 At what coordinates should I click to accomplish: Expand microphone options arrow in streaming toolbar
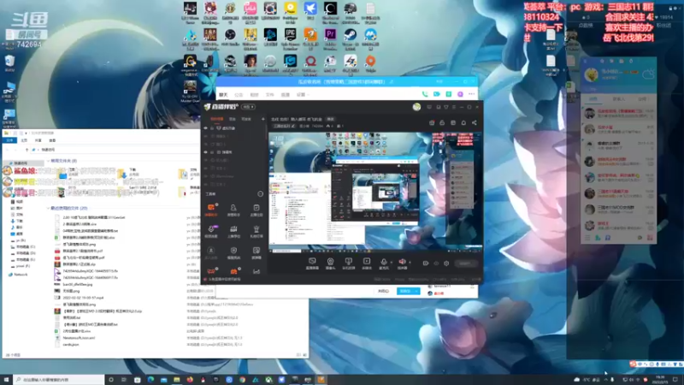click(x=391, y=263)
